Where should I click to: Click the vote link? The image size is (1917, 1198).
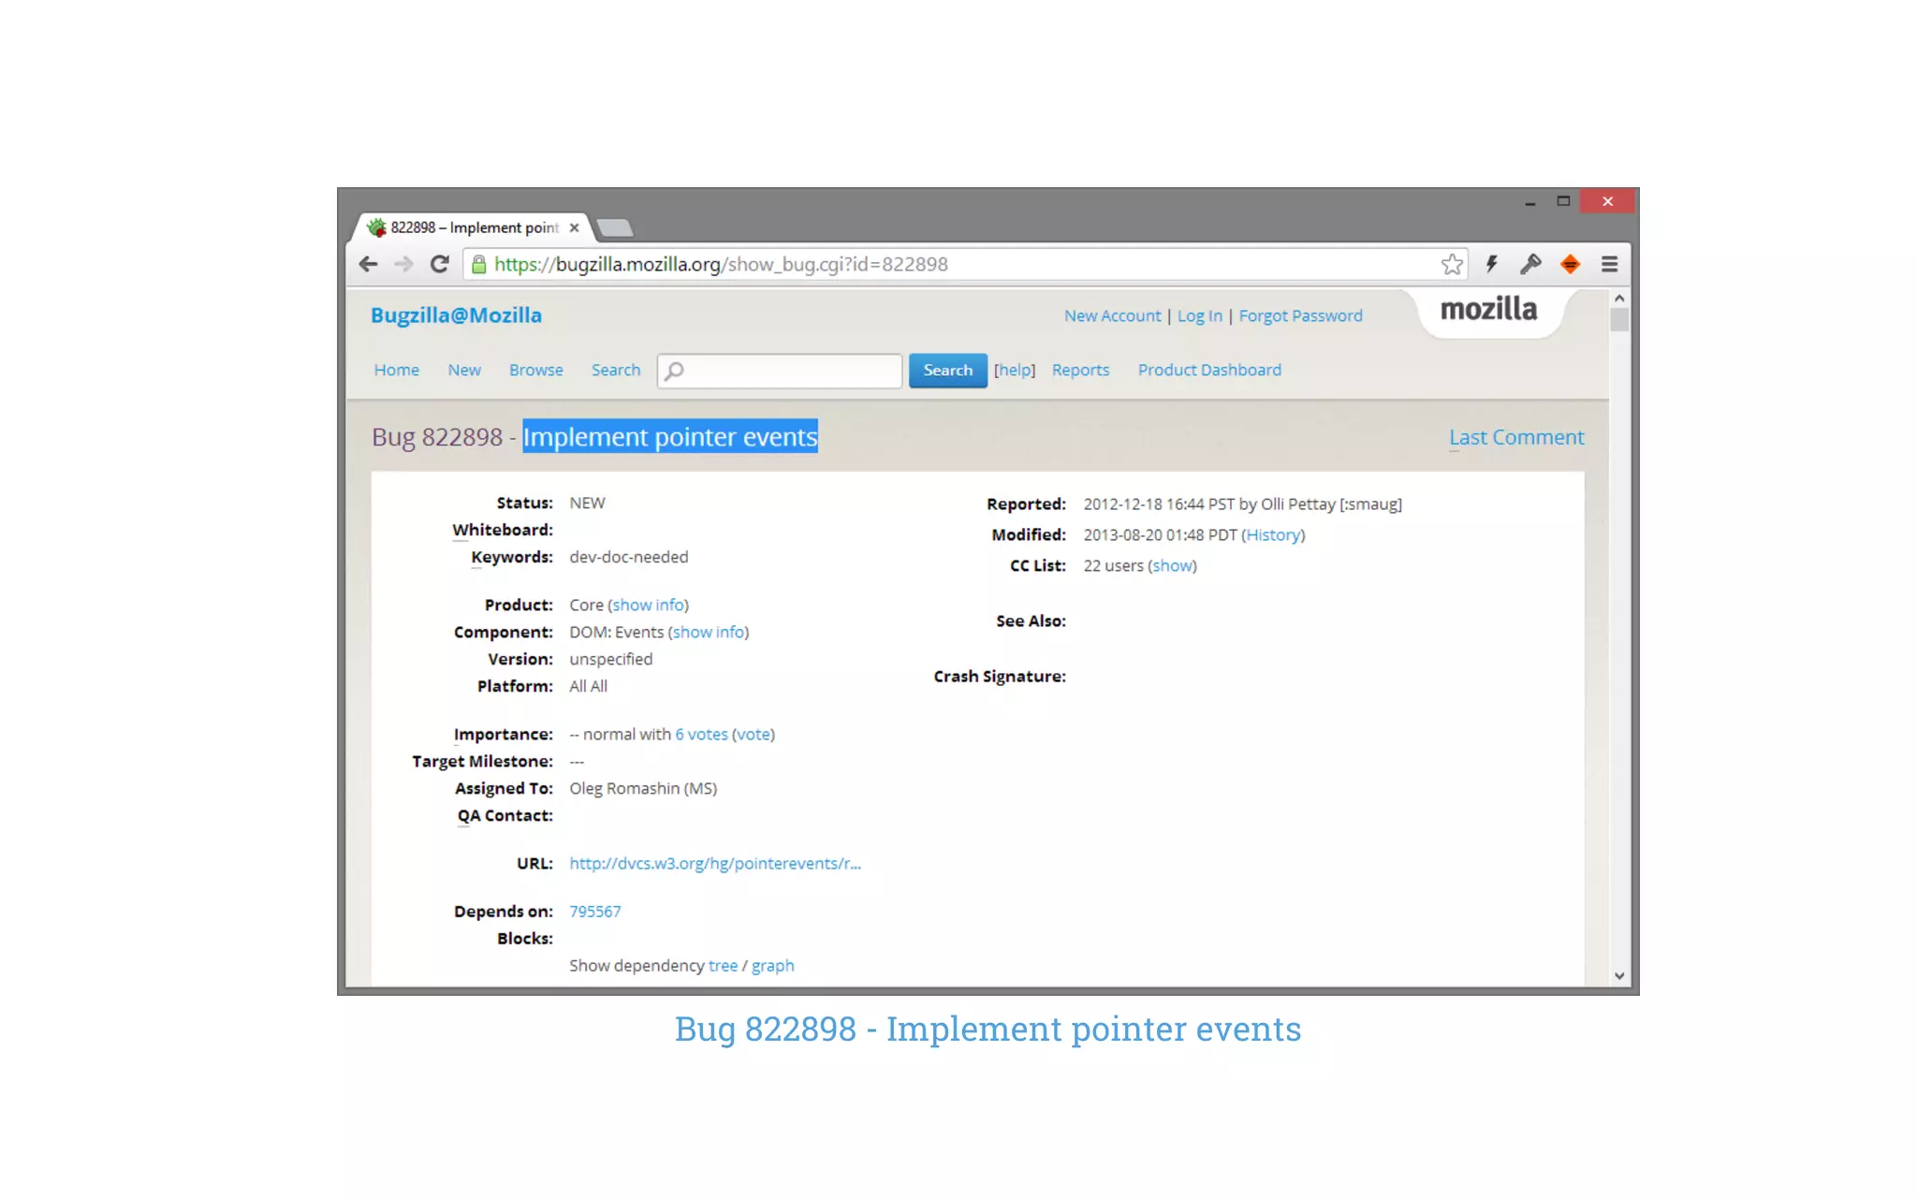point(754,734)
